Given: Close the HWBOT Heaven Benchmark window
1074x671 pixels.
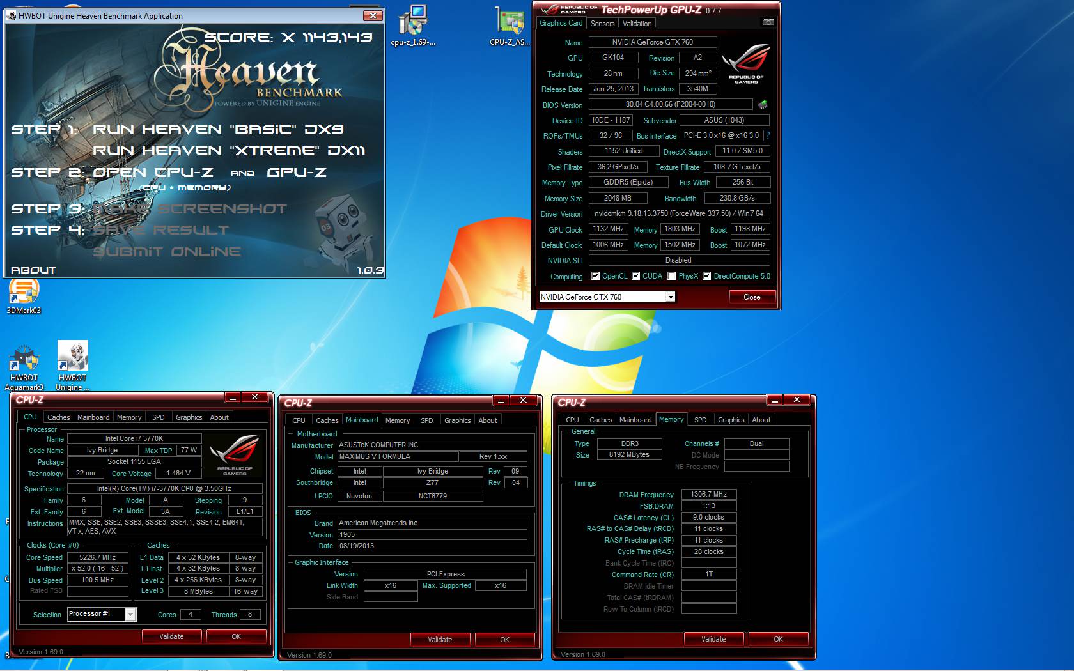Looking at the screenshot, I should pos(372,15).
